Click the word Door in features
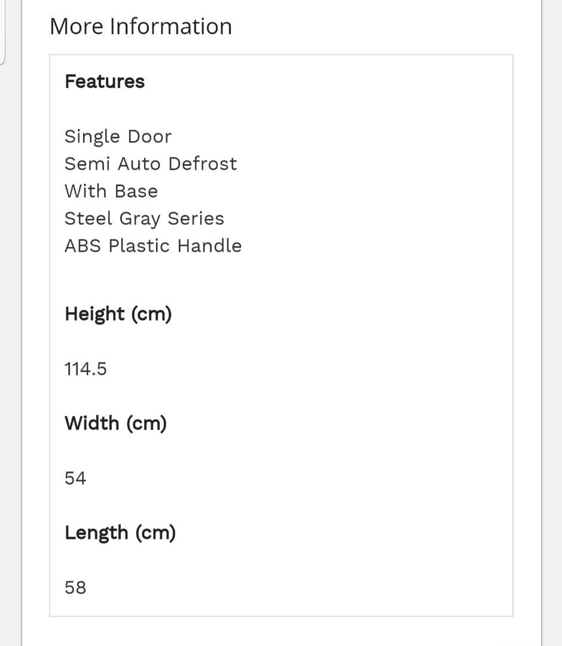The height and width of the screenshot is (646, 562). coord(149,136)
